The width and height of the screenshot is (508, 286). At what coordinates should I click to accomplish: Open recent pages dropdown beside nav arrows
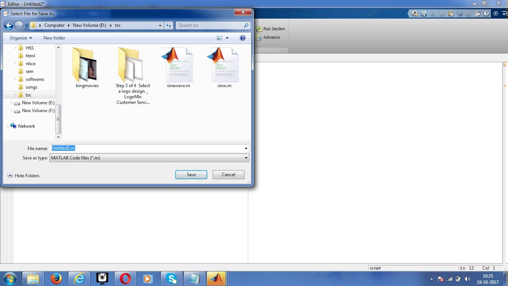(x=27, y=25)
